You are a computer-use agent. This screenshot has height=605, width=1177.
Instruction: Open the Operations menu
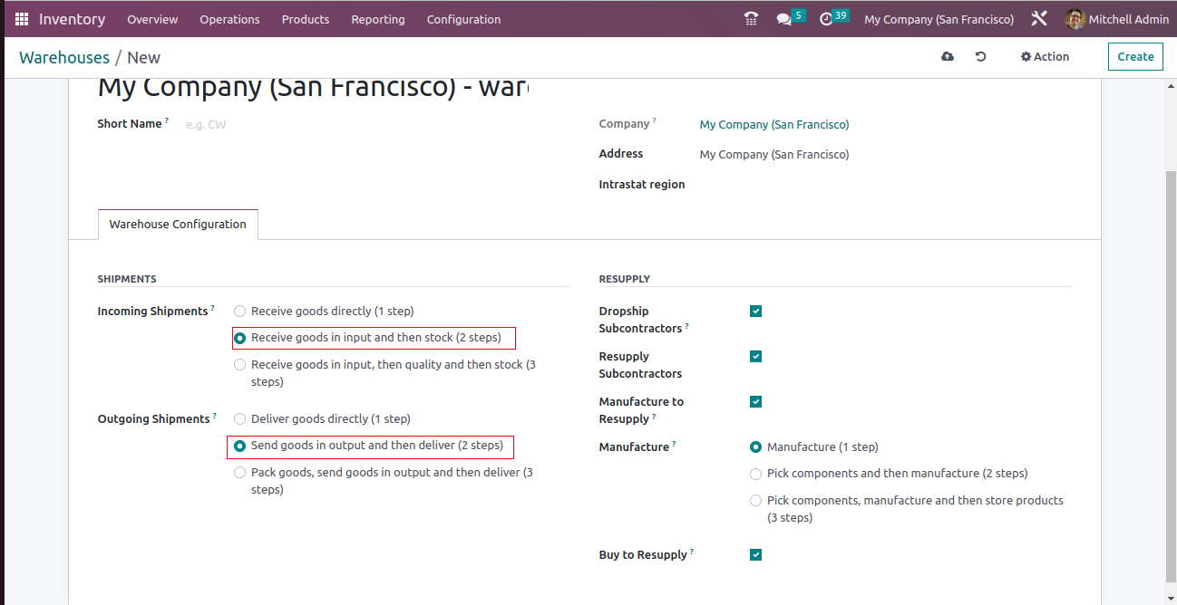pyautogui.click(x=229, y=19)
